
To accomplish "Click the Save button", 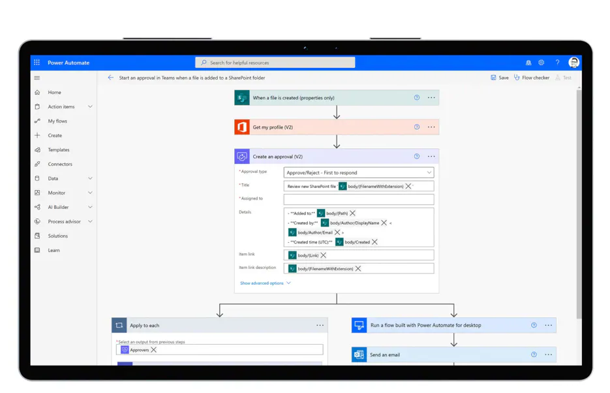I will click(x=500, y=78).
